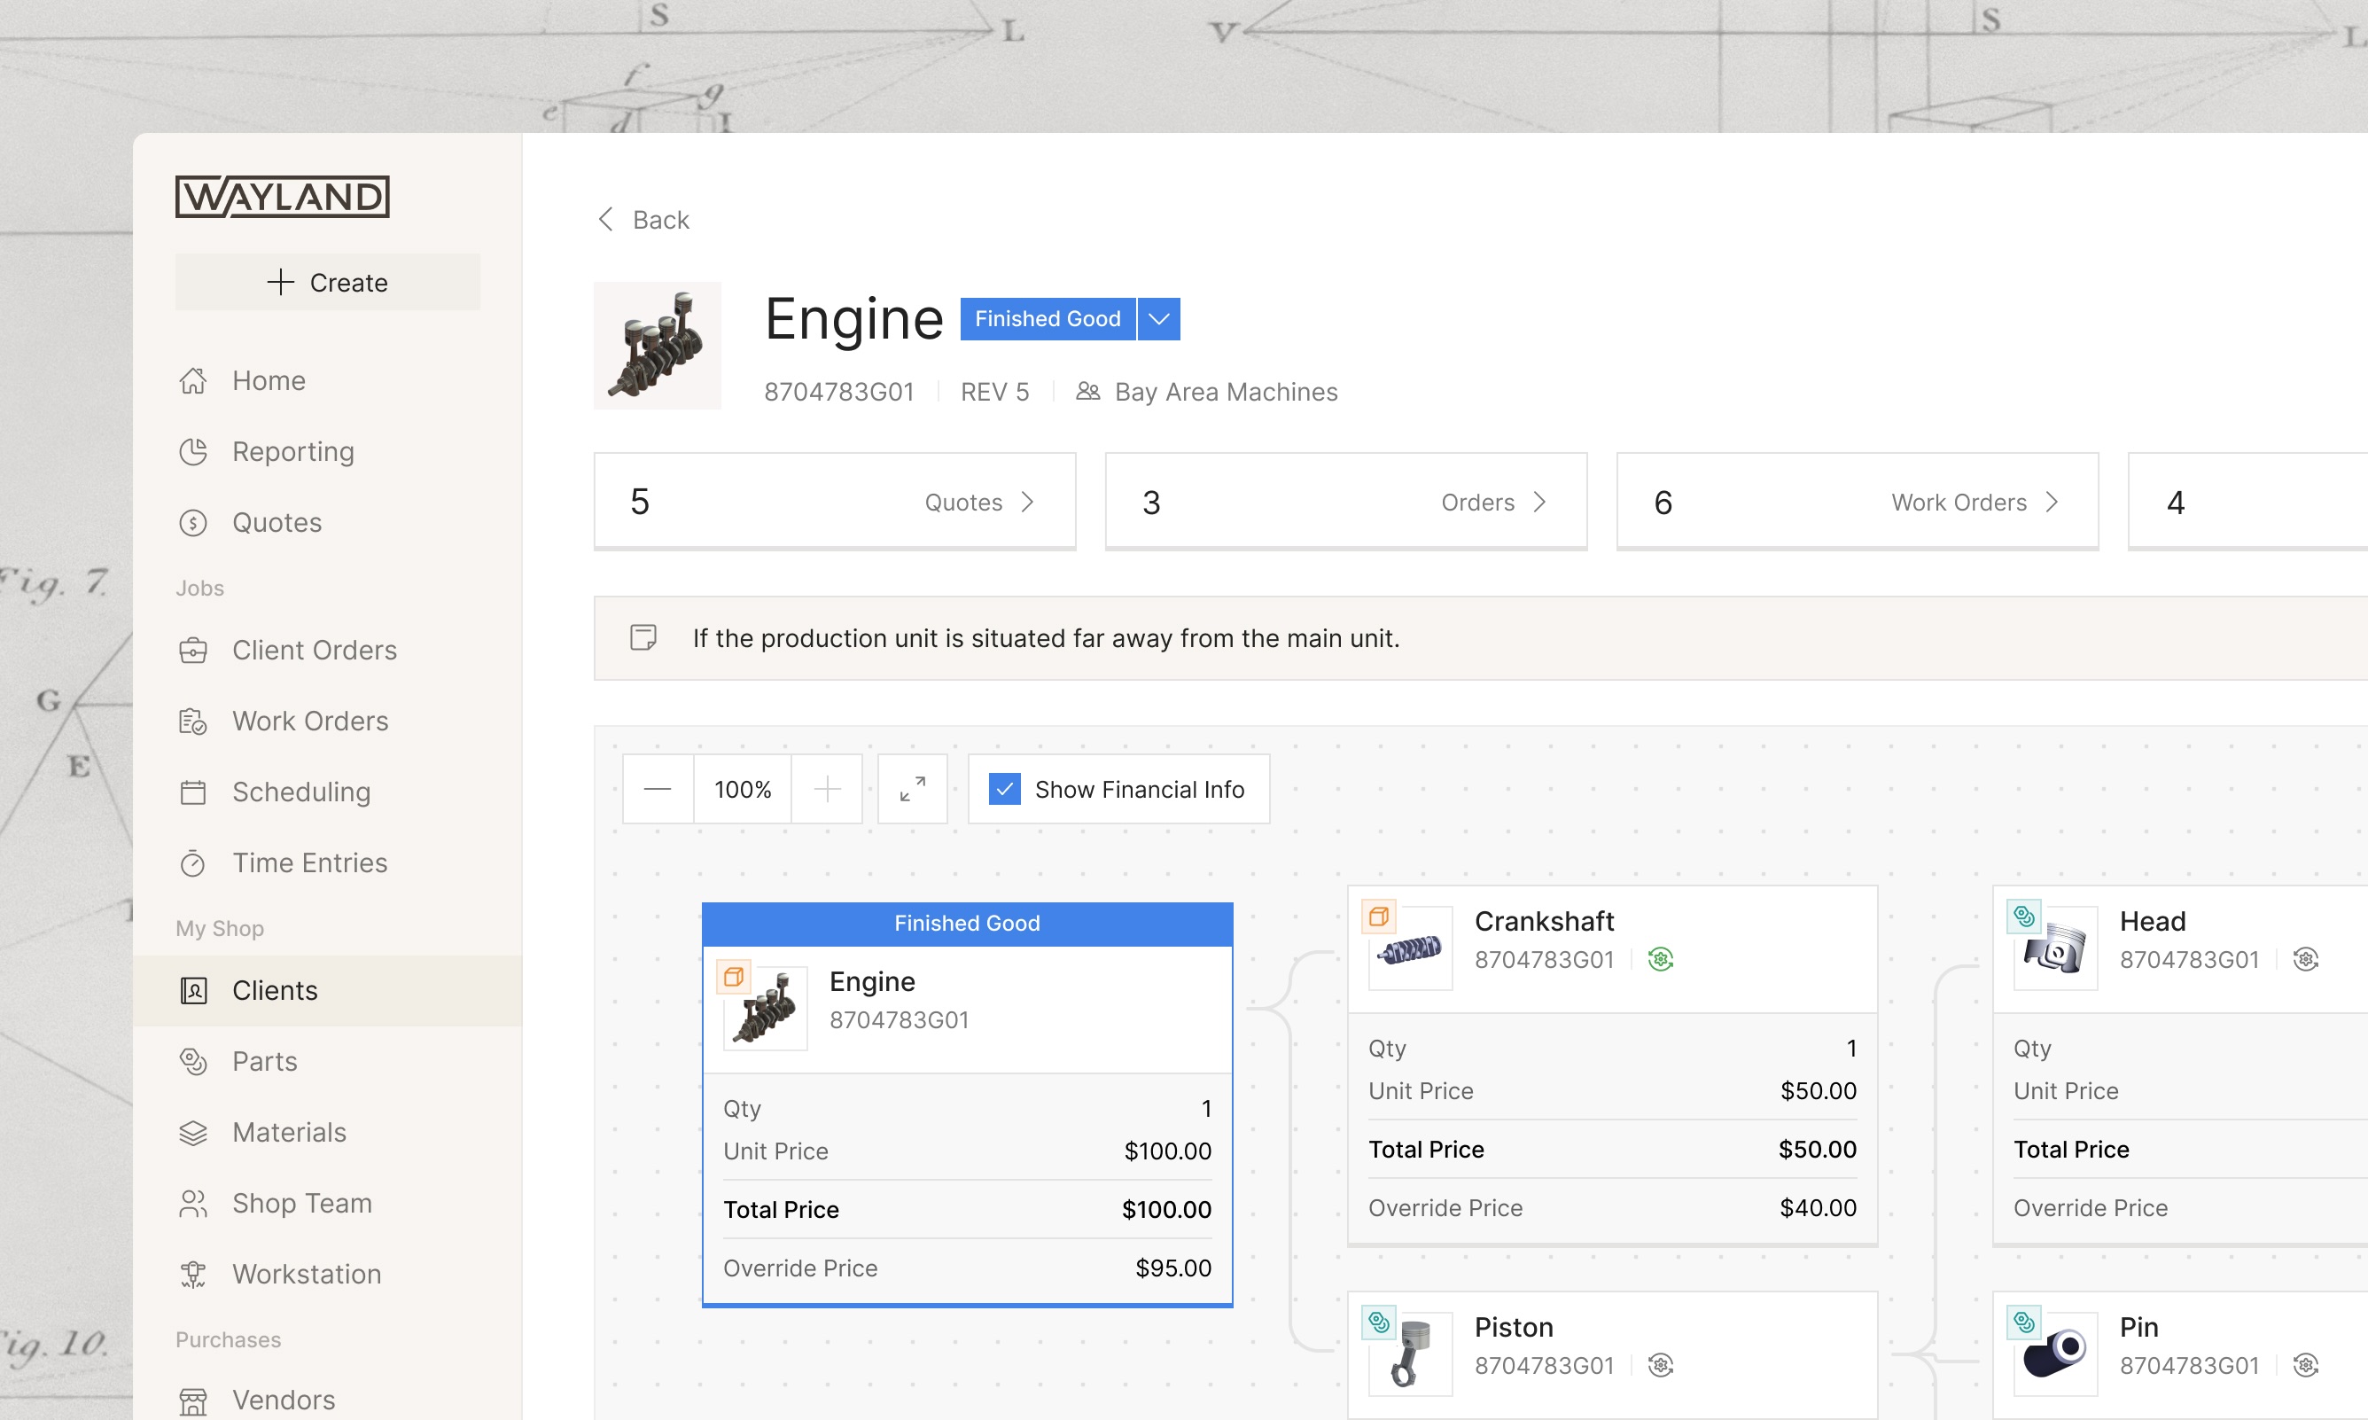Click the 100% zoom level field
This screenshot has height=1420, width=2368.
(742, 789)
